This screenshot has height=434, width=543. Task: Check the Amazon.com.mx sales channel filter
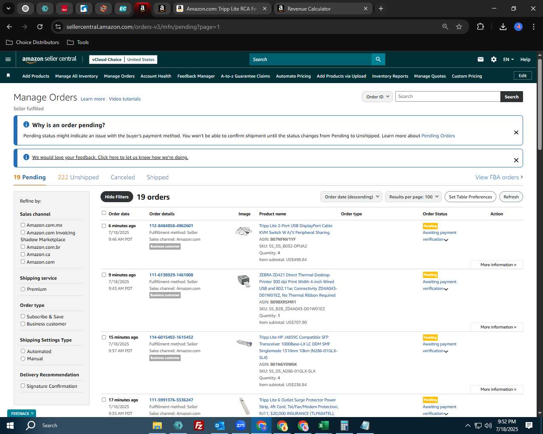[x=23, y=225]
